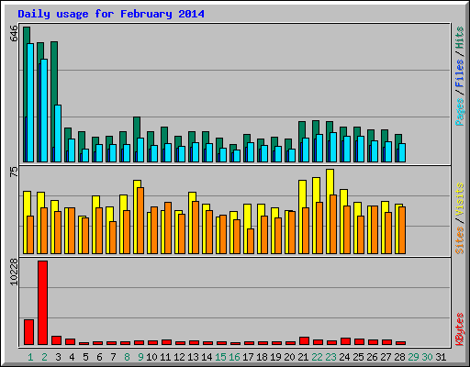Click the x-axis day label 2
Screen dimensions: 470x367
tap(44, 357)
